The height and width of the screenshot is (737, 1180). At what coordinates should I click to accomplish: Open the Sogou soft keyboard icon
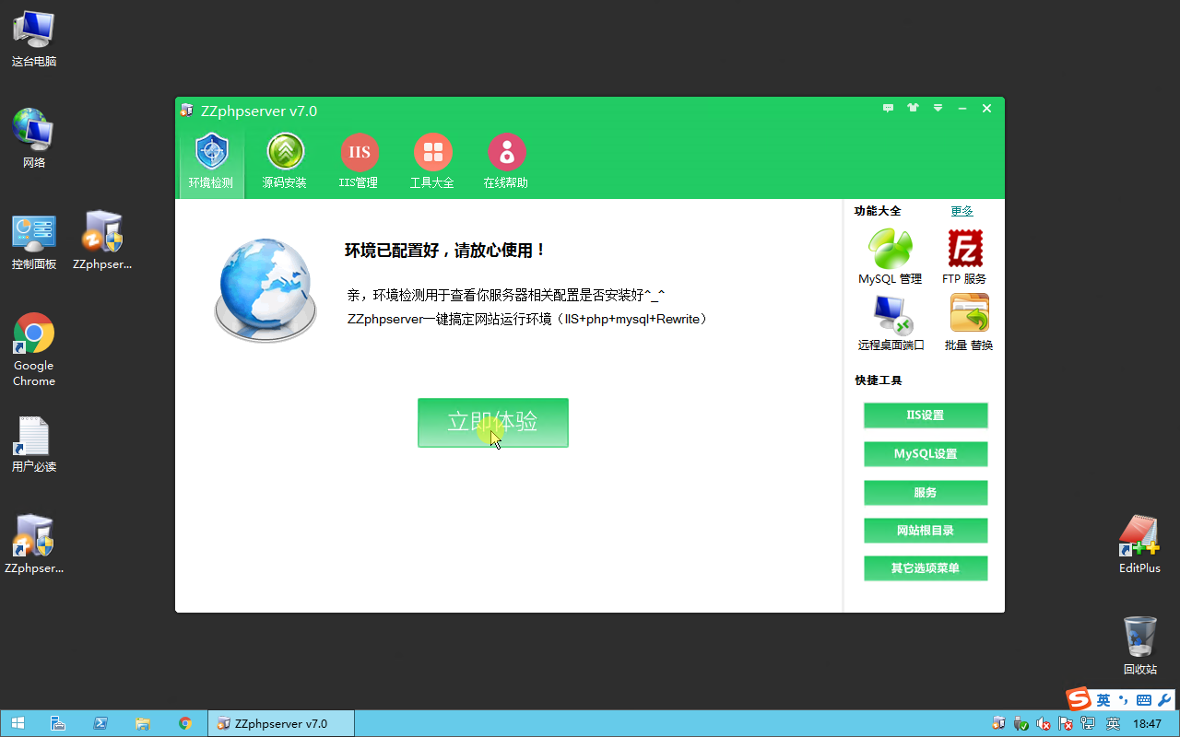coord(1143,700)
